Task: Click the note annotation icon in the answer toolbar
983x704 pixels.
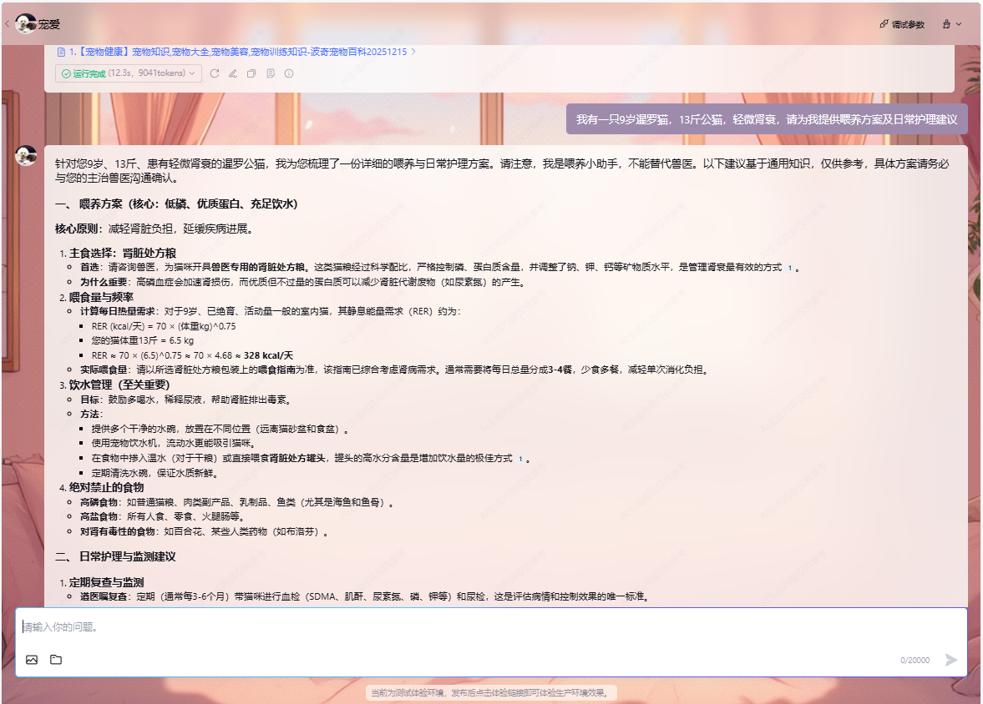Action: click(x=271, y=73)
